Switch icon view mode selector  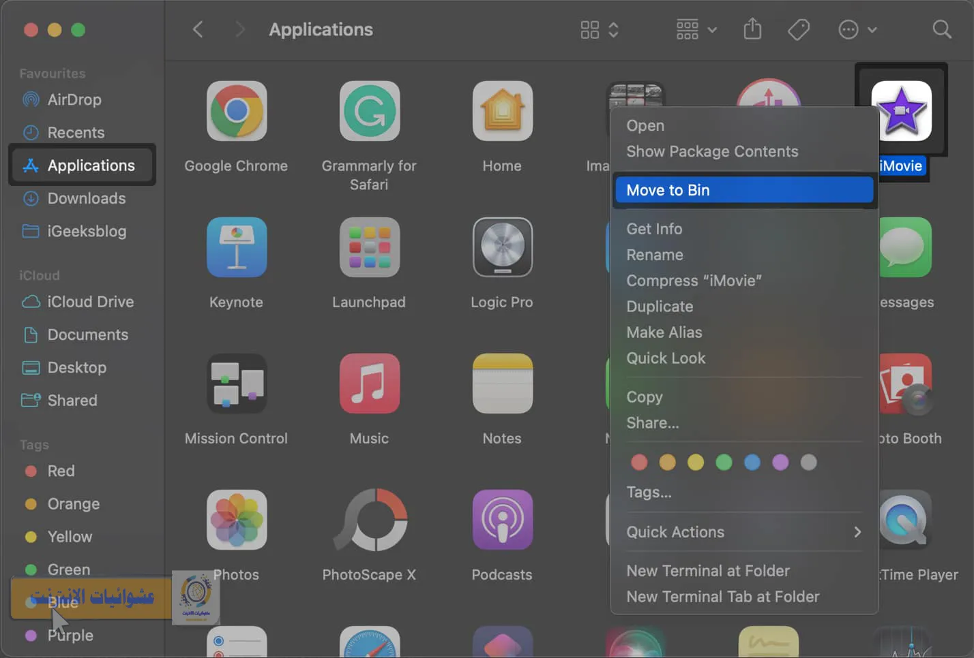(x=599, y=29)
